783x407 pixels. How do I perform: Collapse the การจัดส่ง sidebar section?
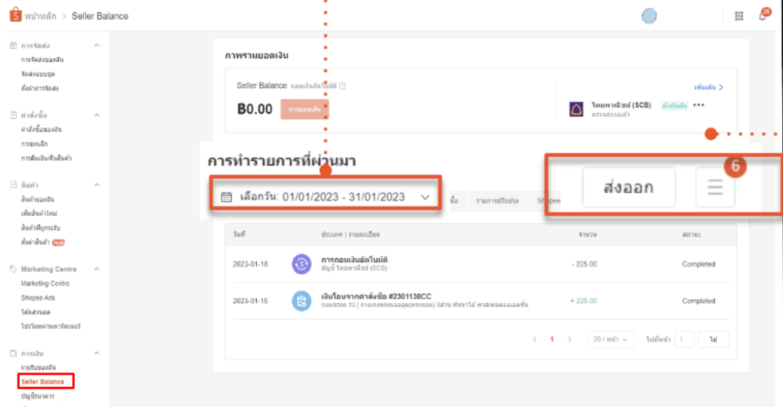click(x=97, y=45)
